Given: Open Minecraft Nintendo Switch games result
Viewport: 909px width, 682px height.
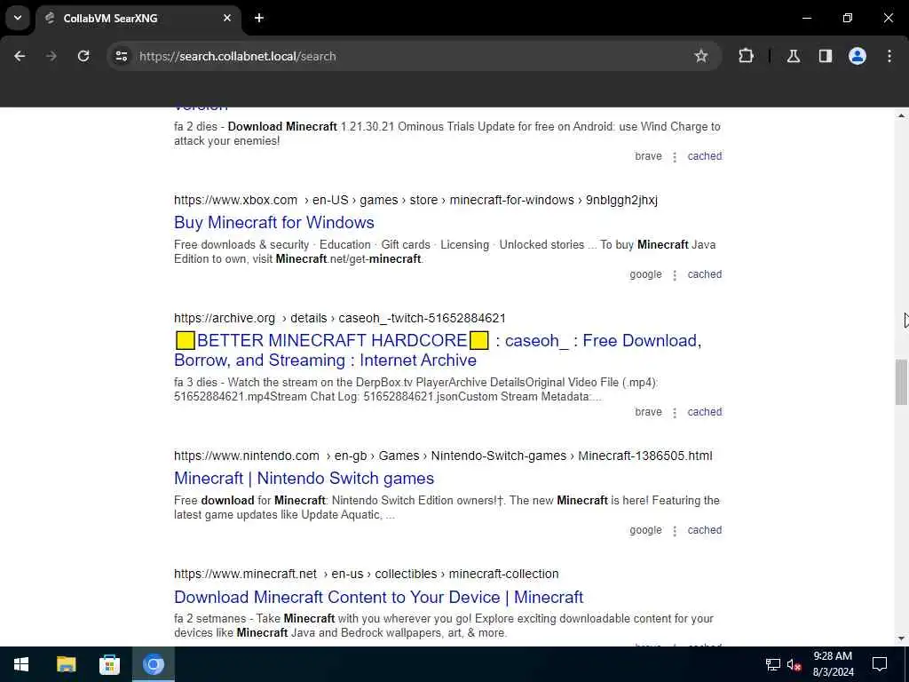Looking at the screenshot, I should pos(304,479).
